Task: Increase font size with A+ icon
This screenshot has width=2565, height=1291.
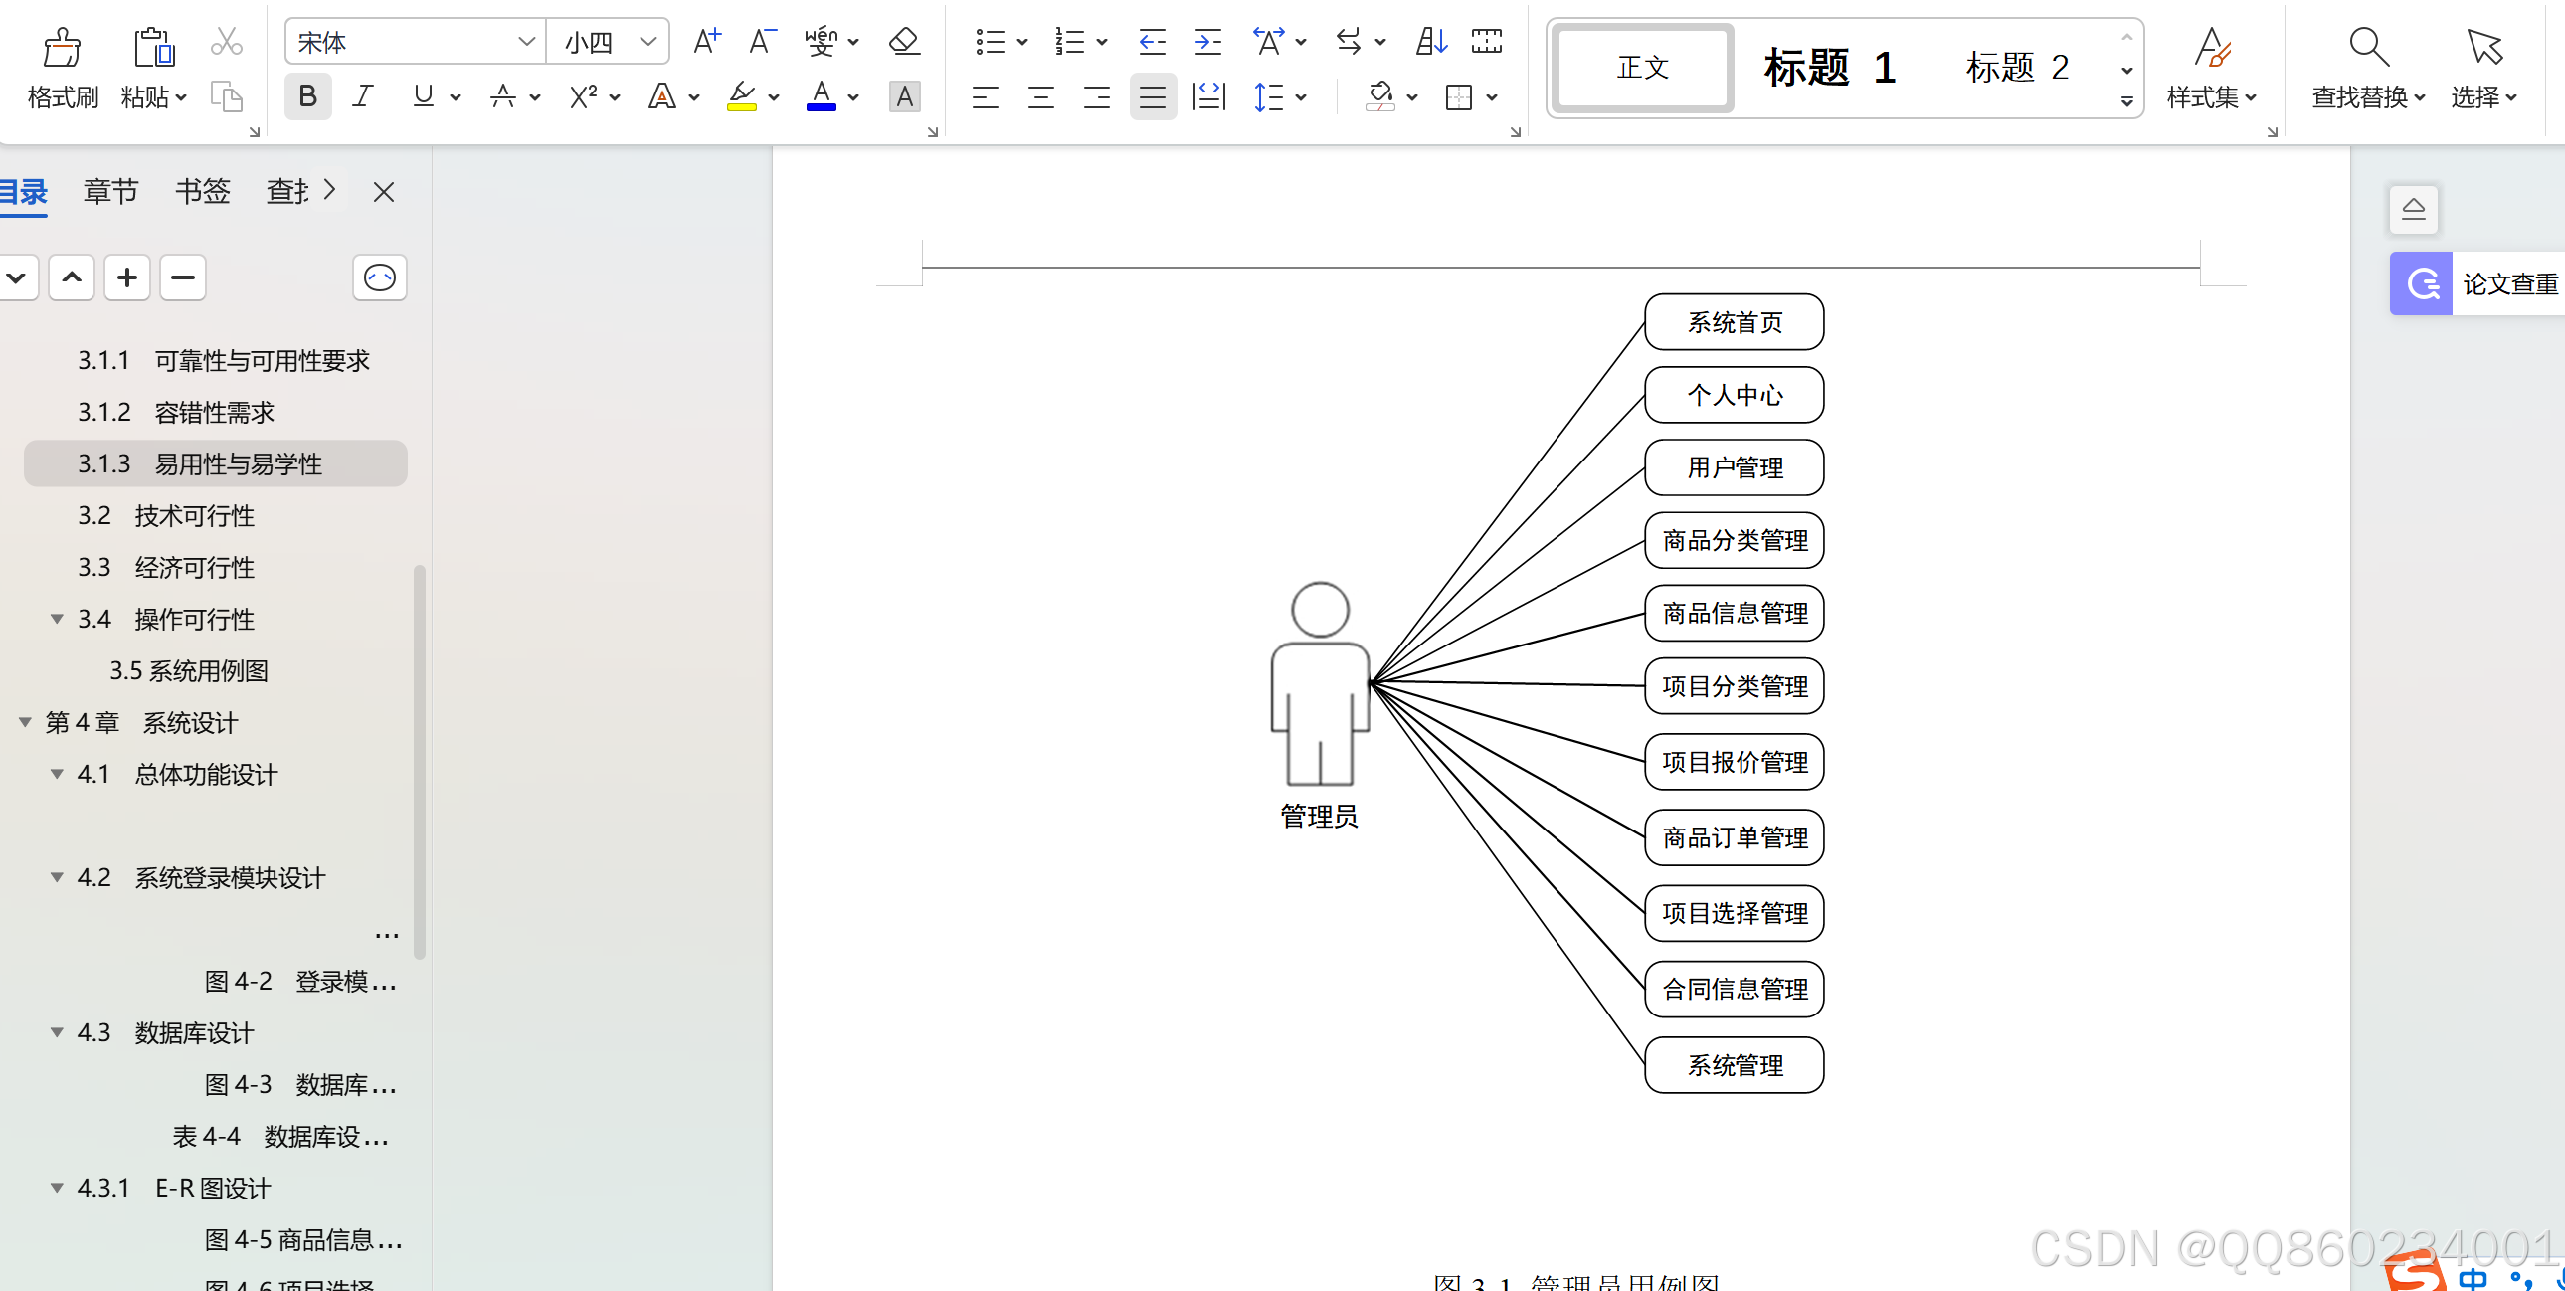Action: pyautogui.click(x=706, y=42)
